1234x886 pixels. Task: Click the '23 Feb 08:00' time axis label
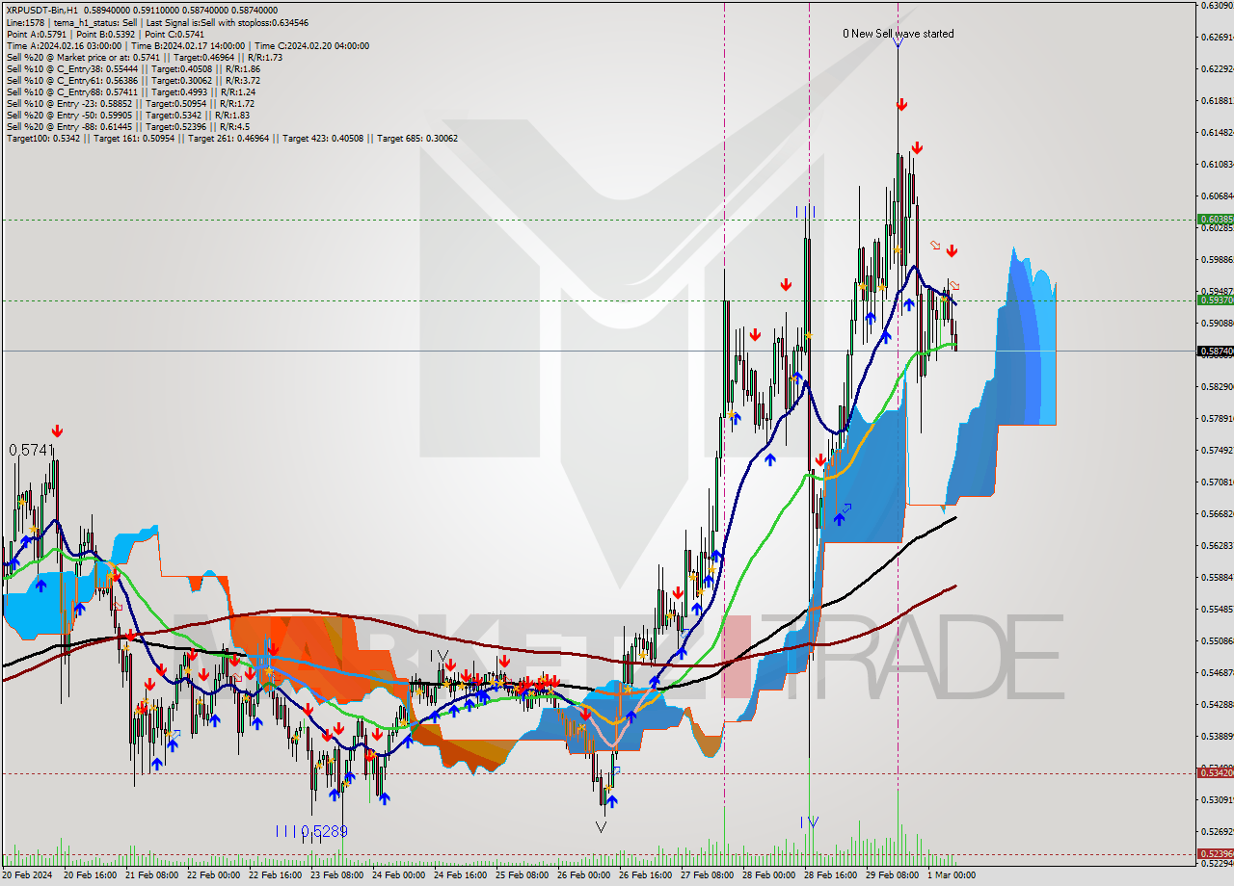click(x=337, y=875)
